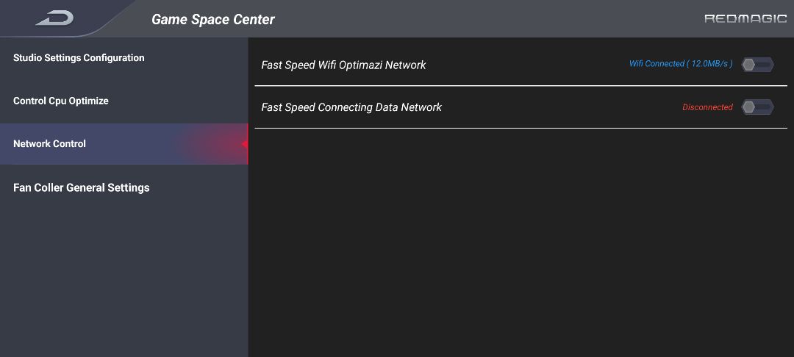Select the Fast Speed Wifi Optimazi Network label
794x357 pixels.
pos(343,65)
